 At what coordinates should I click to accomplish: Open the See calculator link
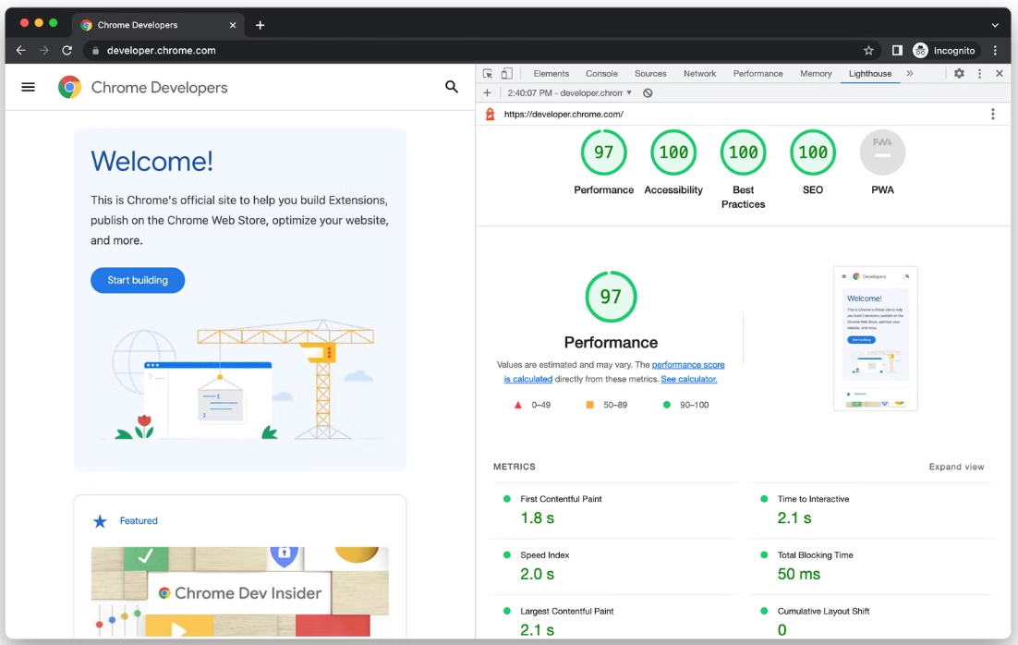(x=688, y=379)
